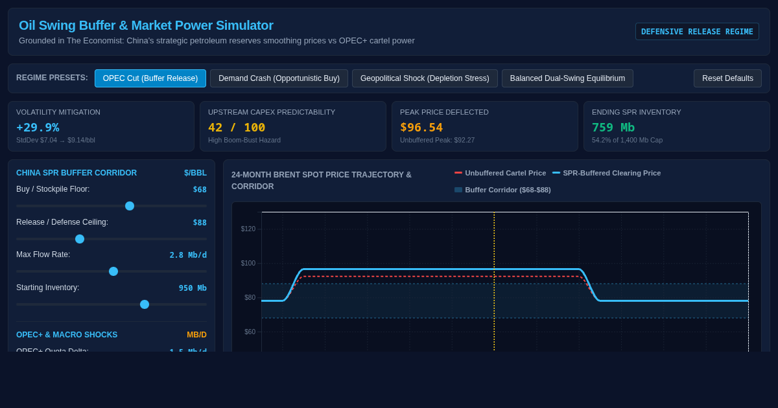Click the OPEC+ & Macro Shocks heading
This screenshot has height=408, width=778.
67,335
